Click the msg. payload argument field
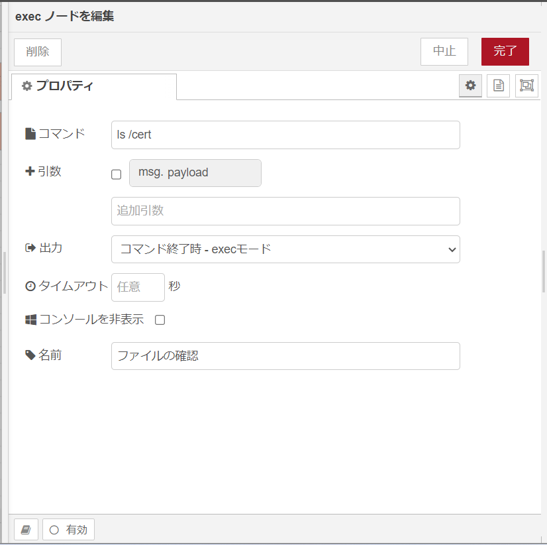Screen dimensions: 547x545 195,173
